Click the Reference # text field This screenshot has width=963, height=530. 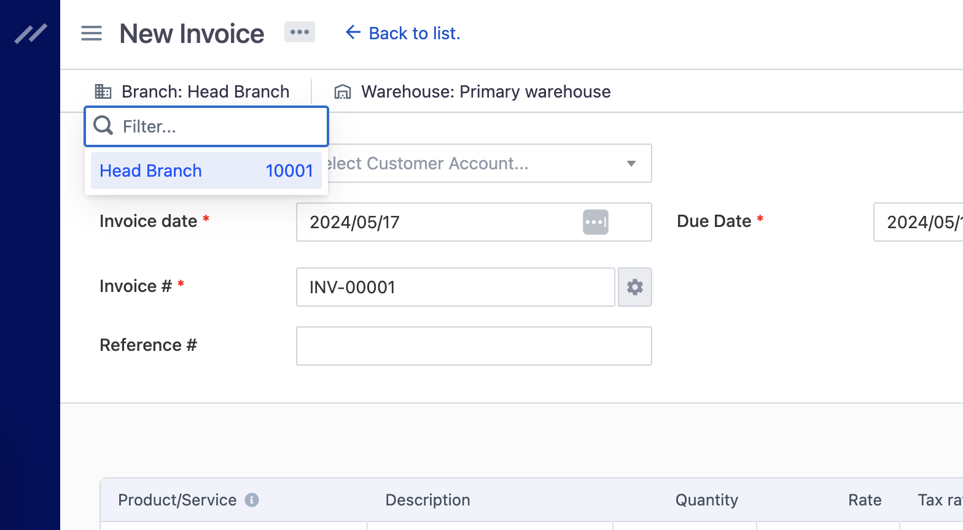pyautogui.click(x=474, y=346)
